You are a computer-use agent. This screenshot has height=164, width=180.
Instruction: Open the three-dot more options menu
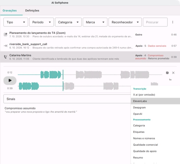[173, 22]
